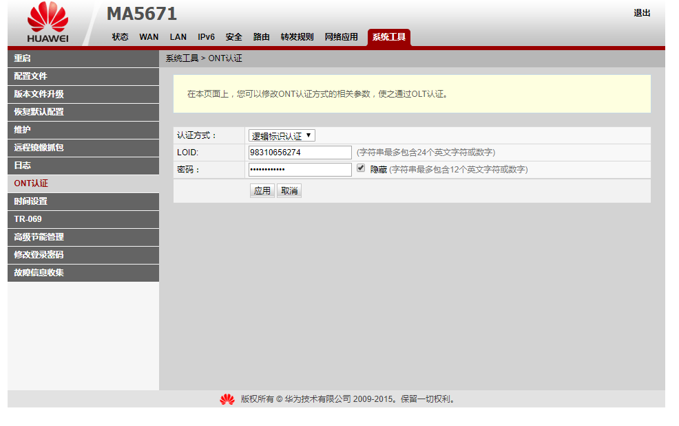Open the 网络应用 tab
Screen dimensions: 679x426
(x=342, y=37)
